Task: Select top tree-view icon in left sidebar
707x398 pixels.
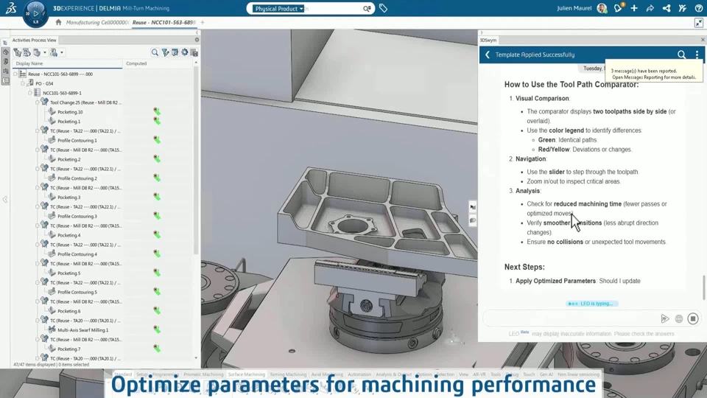Action: click(x=5, y=43)
